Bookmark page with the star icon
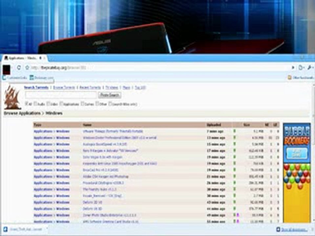The image size is (315, 236). click(27, 68)
